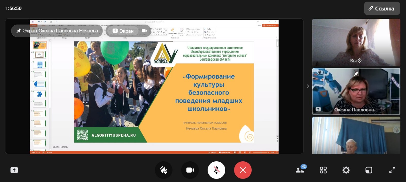This screenshot has width=406, height=182.
Task: Open conference settings gear icon
Action: pyautogui.click(x=346, y=170)
